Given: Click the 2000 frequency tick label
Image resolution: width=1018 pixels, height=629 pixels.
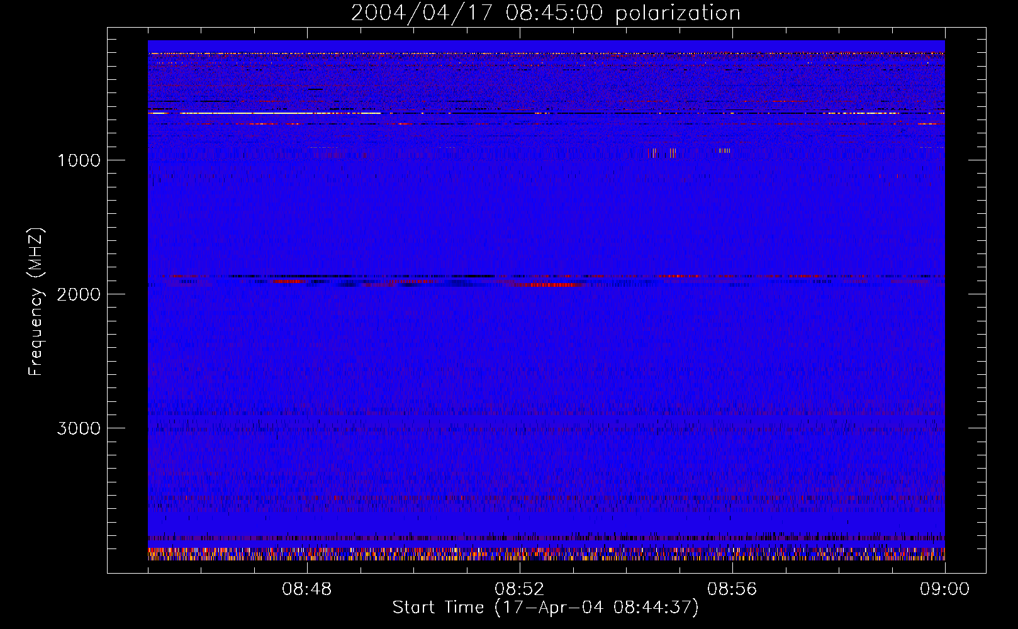Looking at the screenshot, I should pyautogui.click(x=79, y=294).
